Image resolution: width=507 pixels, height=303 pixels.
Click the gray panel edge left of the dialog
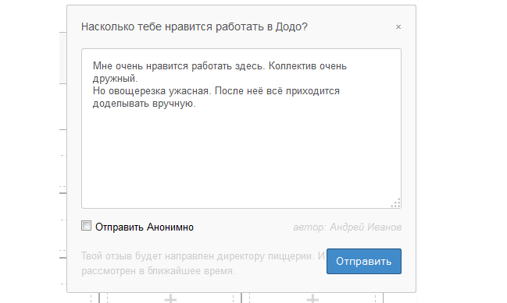tap(63, 58)
